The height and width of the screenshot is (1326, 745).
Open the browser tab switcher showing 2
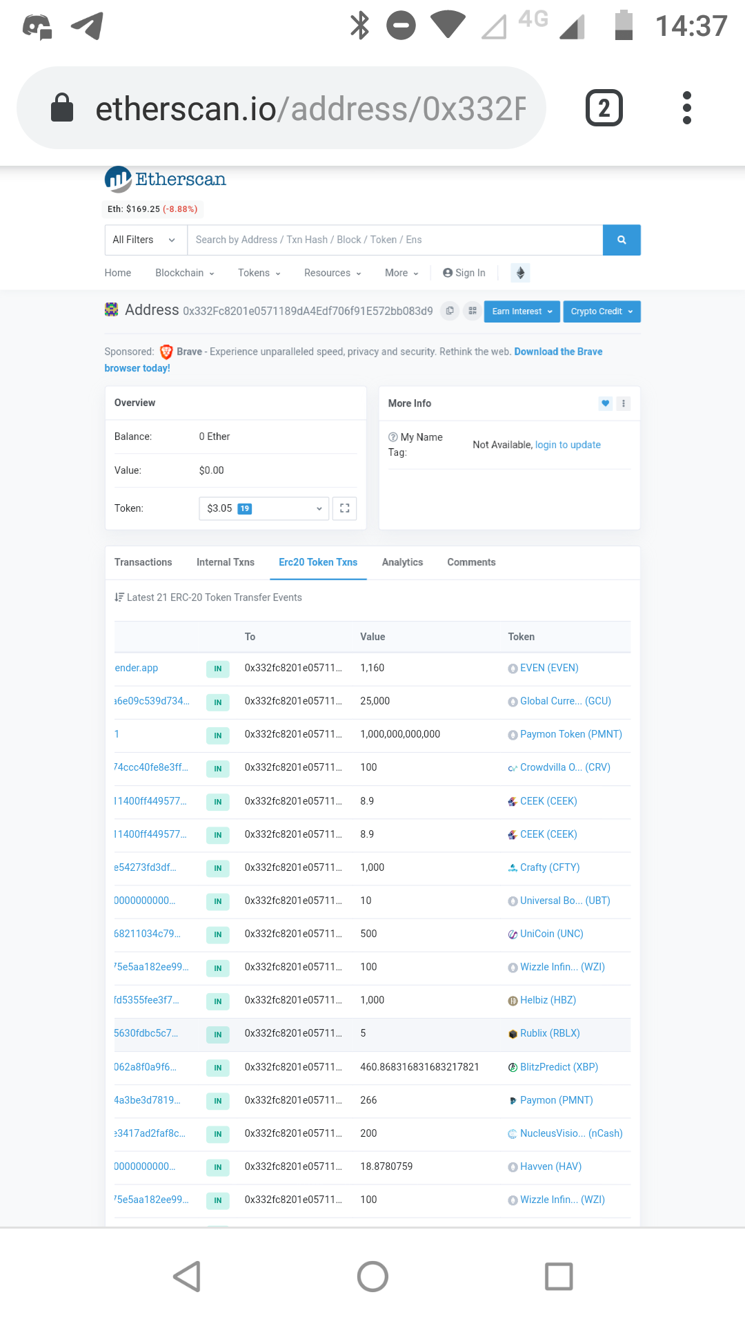[604, 108]
